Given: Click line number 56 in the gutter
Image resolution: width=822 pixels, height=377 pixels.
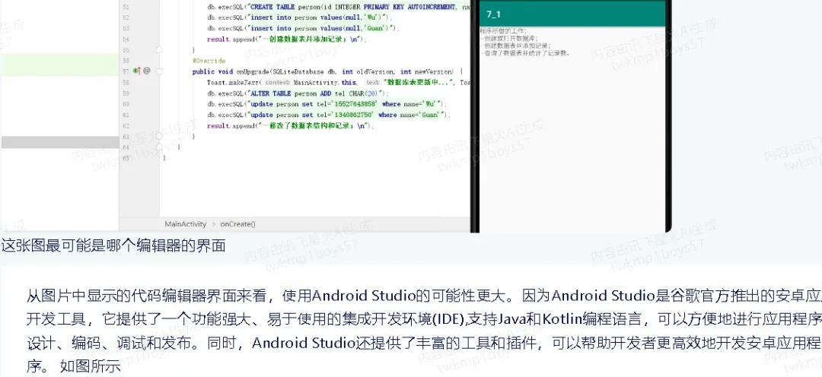Looking at the screenshot, I should click(126, 61).
